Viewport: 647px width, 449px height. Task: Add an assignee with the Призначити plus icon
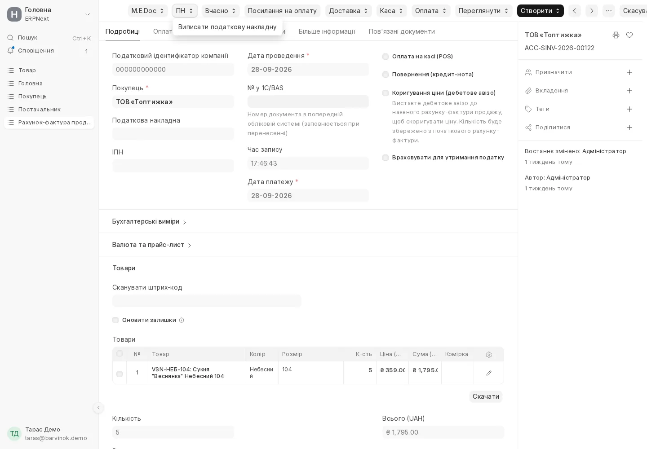tap(629, 72)
